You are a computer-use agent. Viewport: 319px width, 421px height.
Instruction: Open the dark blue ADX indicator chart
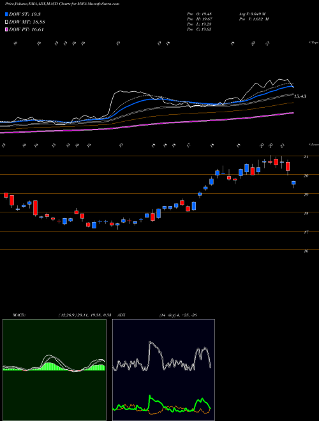163,370
